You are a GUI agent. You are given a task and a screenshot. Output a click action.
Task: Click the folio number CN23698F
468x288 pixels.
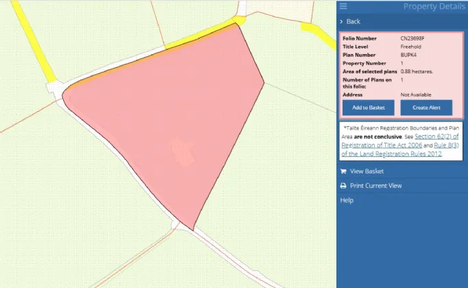point(412,38)
